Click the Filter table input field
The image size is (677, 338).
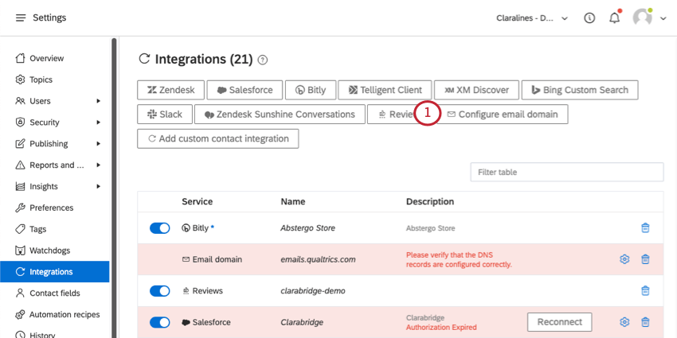pyautogui.click(x=567, y=172)
